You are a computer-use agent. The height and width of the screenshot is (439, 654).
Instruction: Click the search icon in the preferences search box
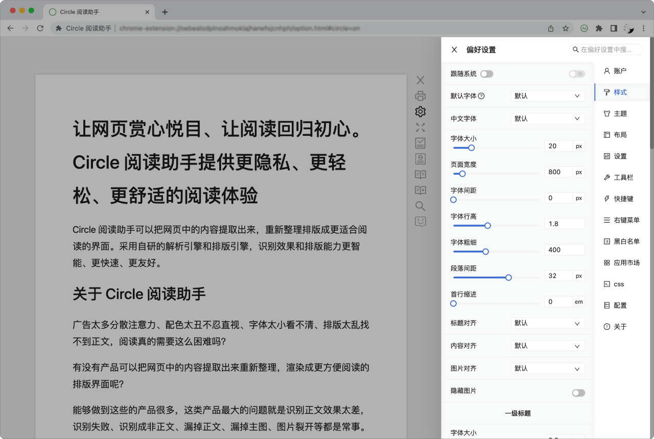(577, 49)
